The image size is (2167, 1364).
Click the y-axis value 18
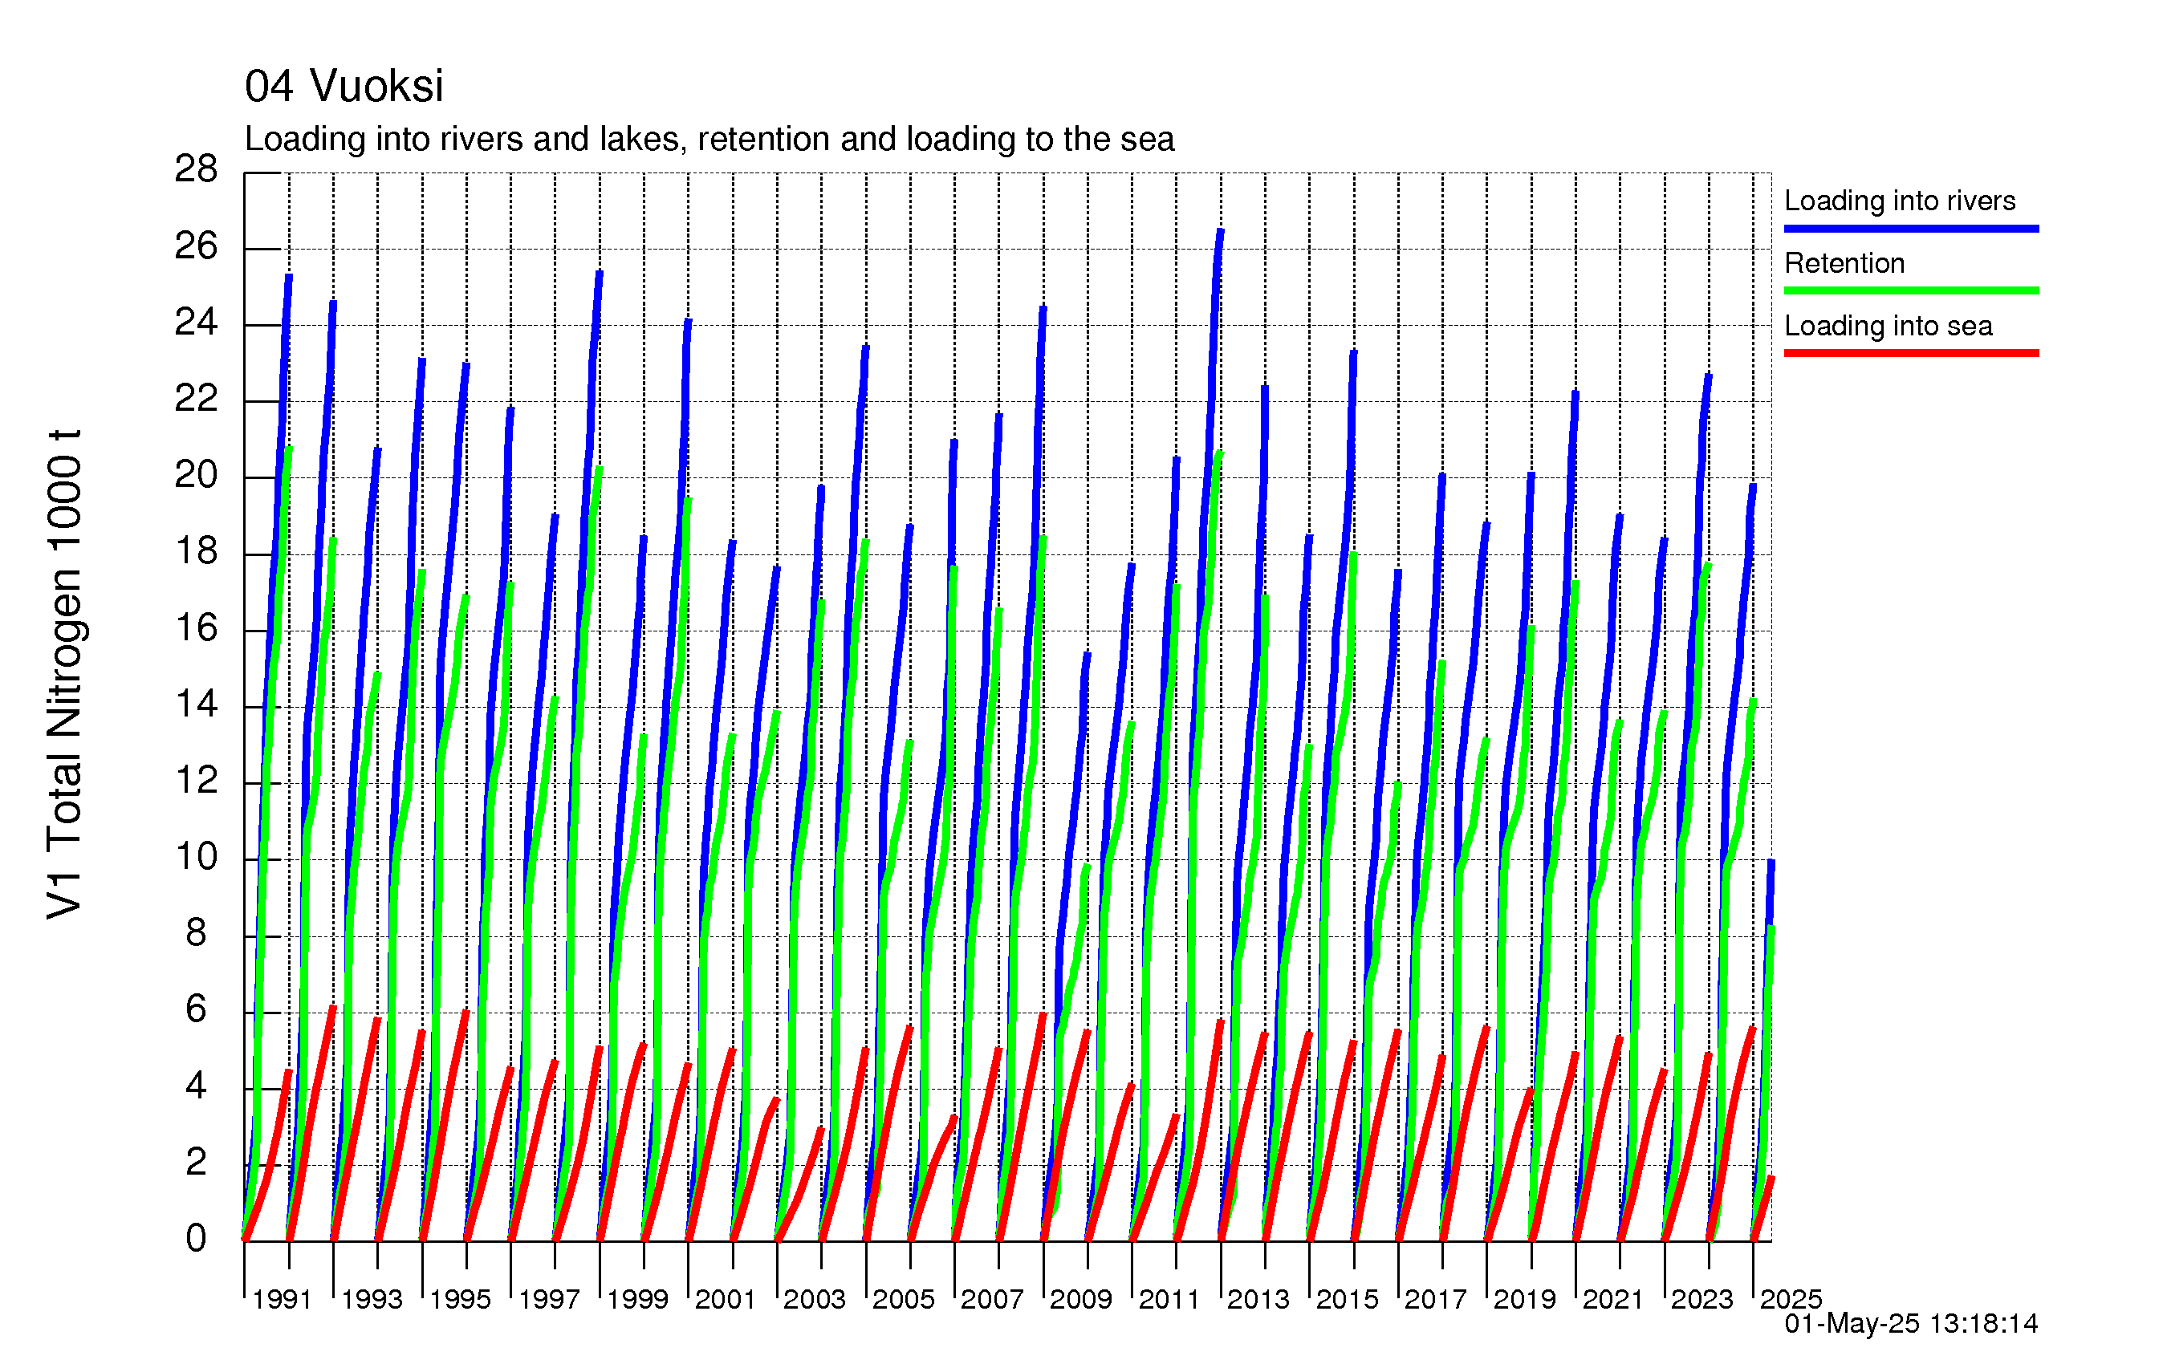[196, 550]
